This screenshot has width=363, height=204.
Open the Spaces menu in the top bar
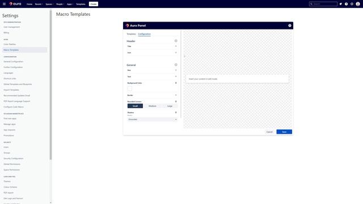click(x=49, y=4)
